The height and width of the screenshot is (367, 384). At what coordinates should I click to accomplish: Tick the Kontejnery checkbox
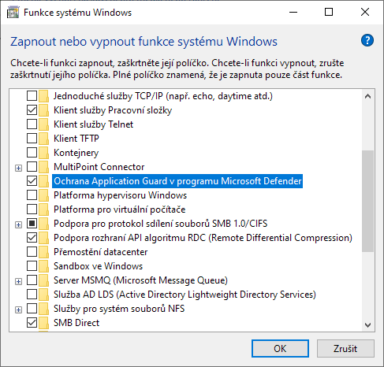32,153
